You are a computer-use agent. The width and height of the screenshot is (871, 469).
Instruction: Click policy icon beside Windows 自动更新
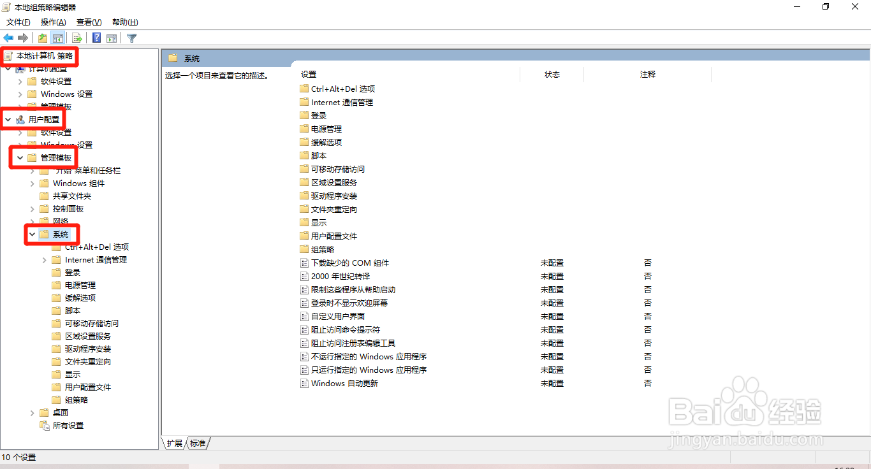[304, 383]
